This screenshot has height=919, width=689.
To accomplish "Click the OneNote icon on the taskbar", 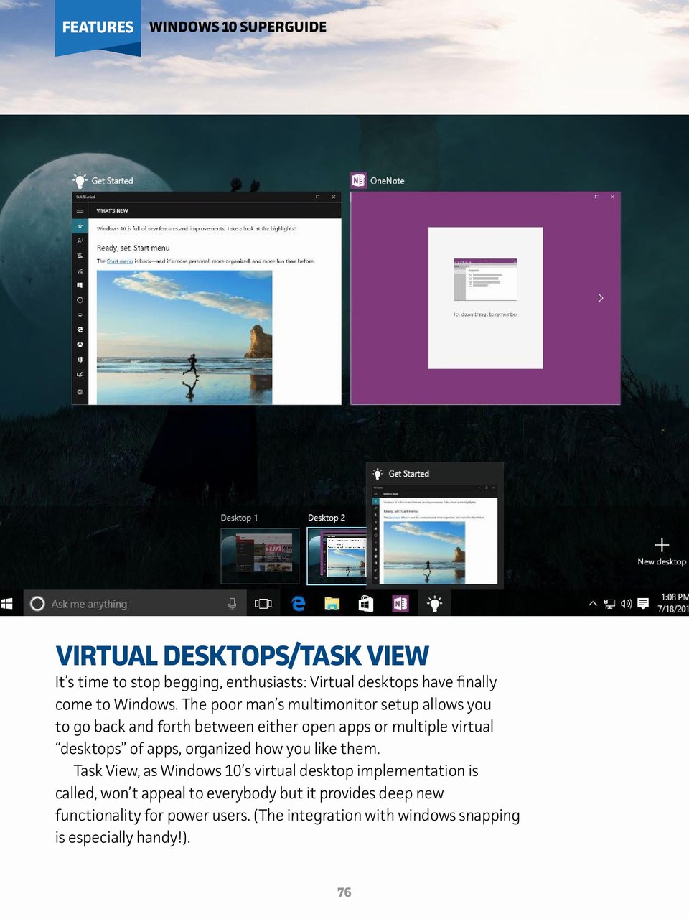I will (x=400, y=604).
